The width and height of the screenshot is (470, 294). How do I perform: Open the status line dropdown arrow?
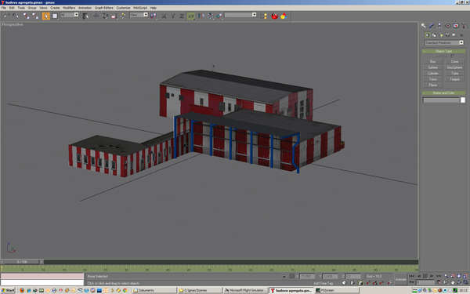point(284,276)
